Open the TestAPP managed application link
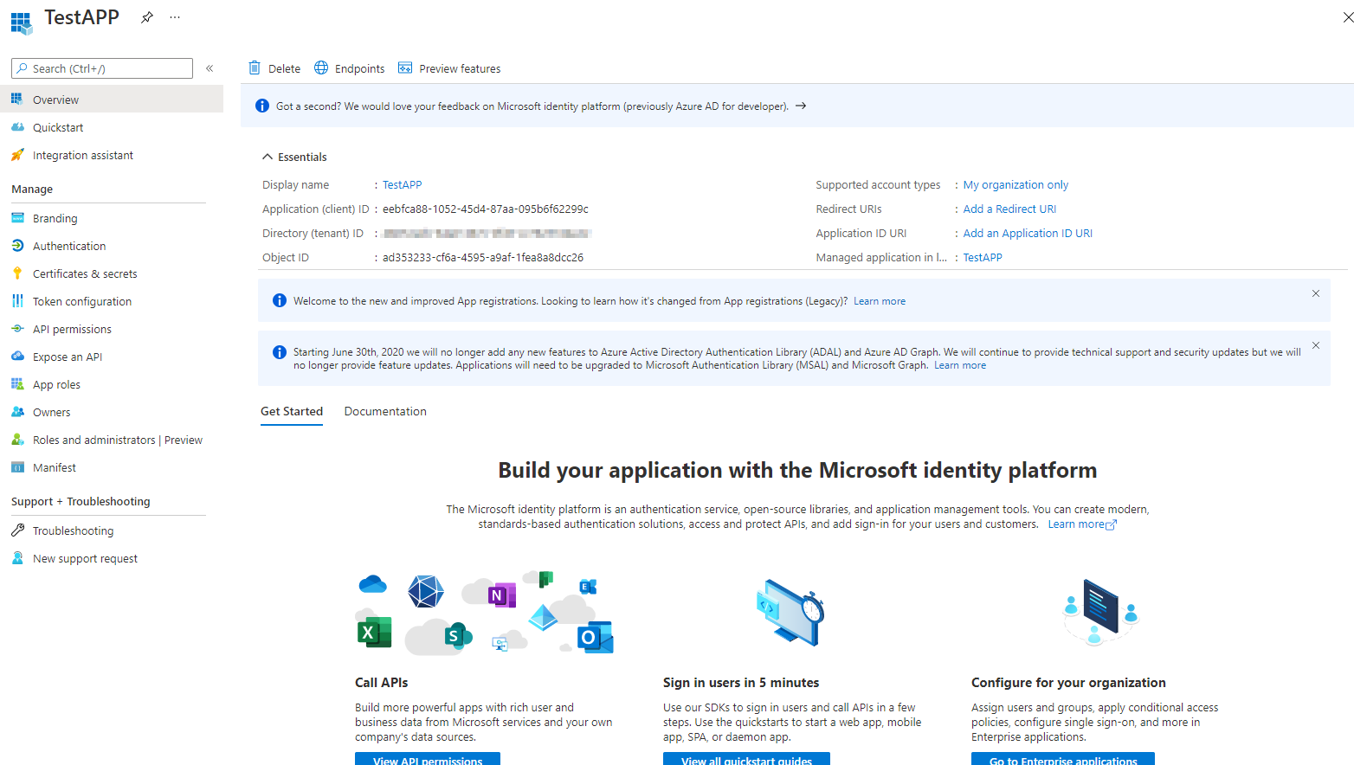This screenshot has width=1354, height=765. 982,256
